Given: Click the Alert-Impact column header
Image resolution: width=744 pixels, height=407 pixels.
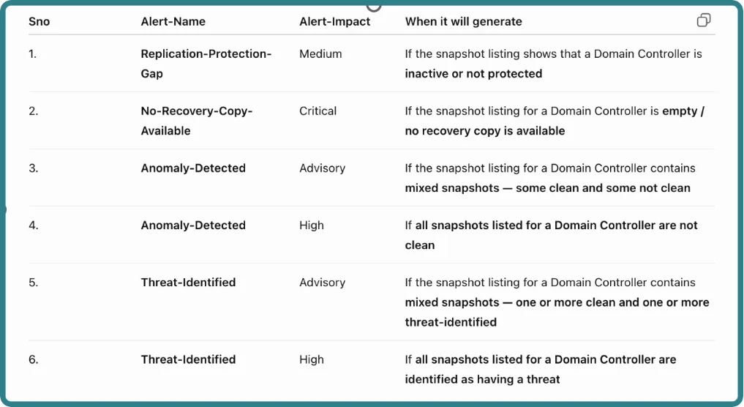Looking at the screenshot, I should click(x=334, y=21).
